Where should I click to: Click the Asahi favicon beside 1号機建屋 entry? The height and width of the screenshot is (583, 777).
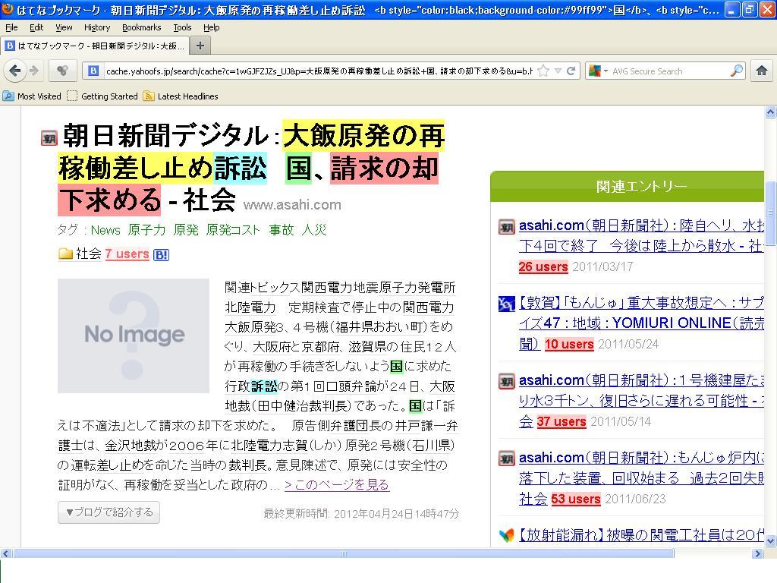pyautogui.click(x=506, y=382)
